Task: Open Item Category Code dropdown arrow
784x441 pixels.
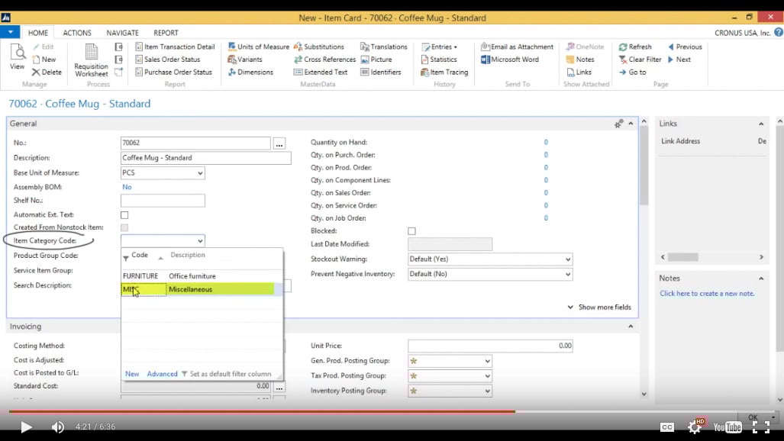Action: click(199, 241)
